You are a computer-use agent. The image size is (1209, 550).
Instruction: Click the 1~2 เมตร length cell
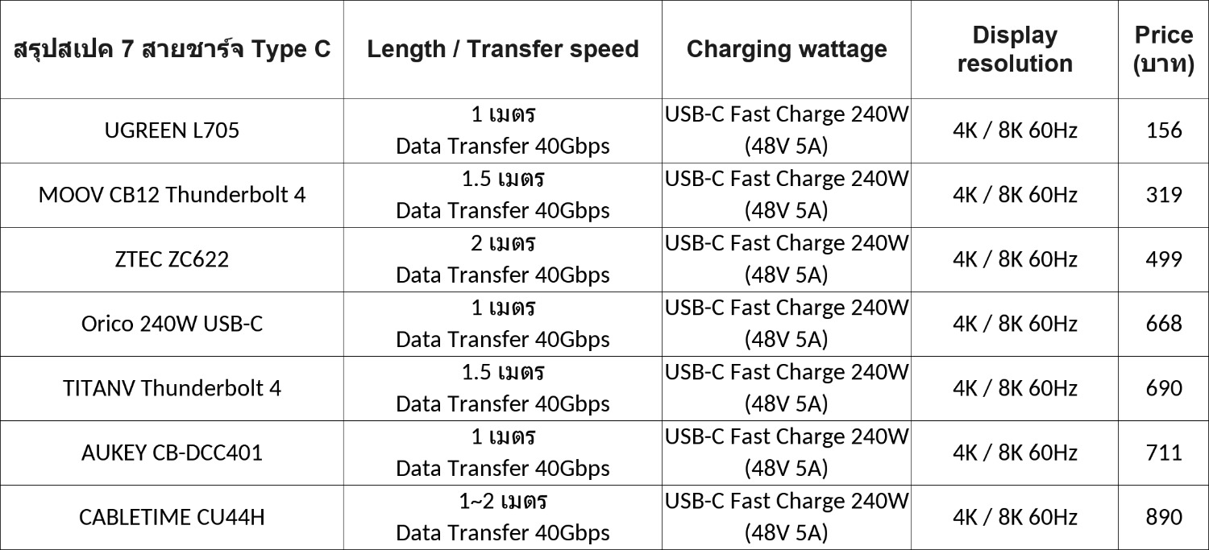tap(503, 502)
